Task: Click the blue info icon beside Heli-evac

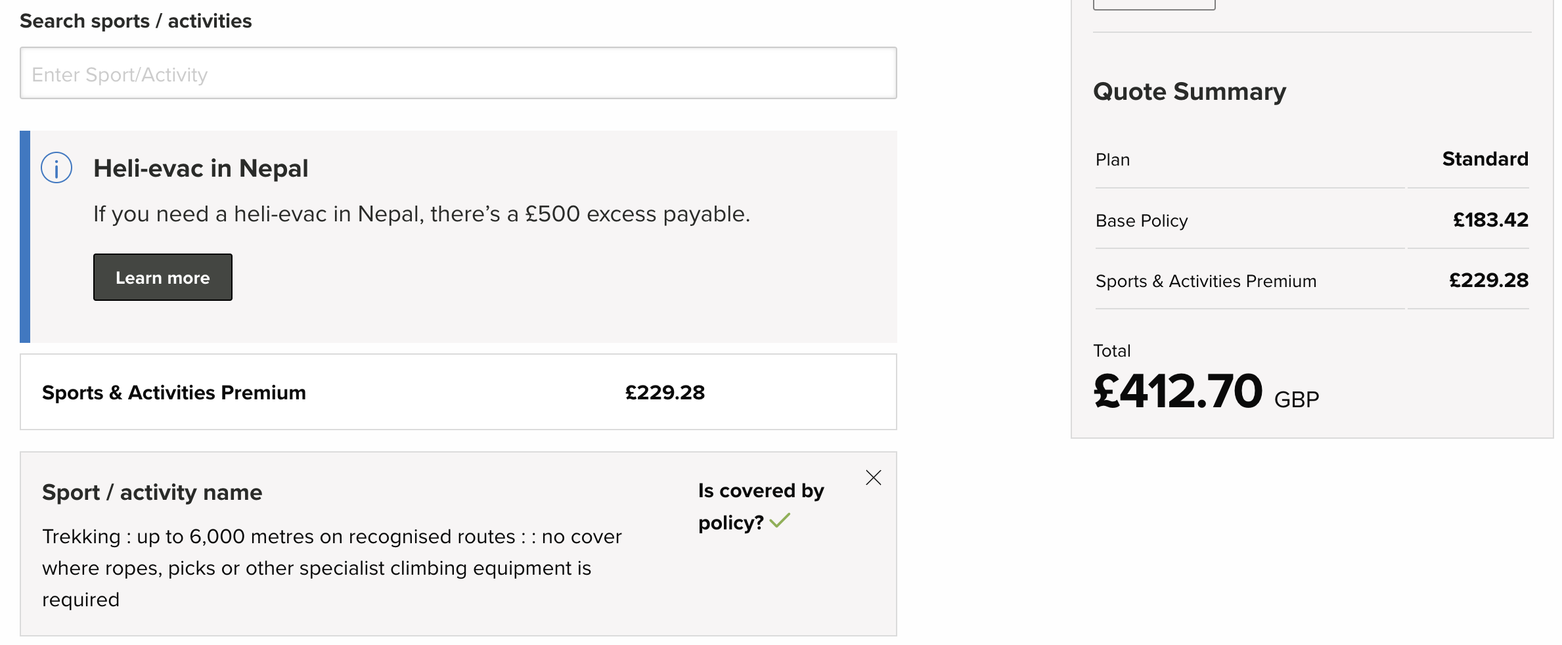Action: (56, 168)
